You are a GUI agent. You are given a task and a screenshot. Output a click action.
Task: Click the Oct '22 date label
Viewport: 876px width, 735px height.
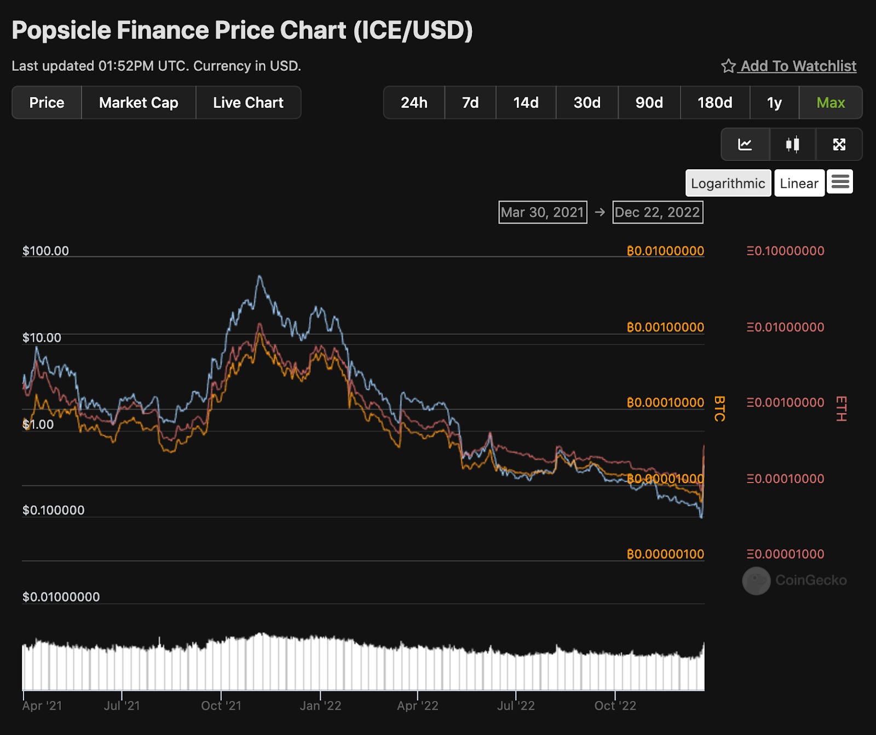615,706
